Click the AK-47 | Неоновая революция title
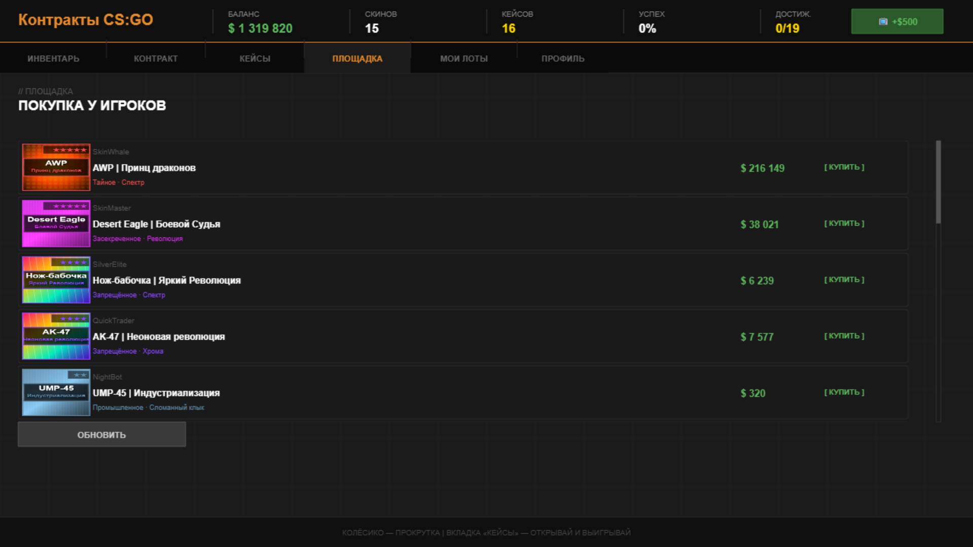The image size is (973, 547). click(x=159, y=337)
